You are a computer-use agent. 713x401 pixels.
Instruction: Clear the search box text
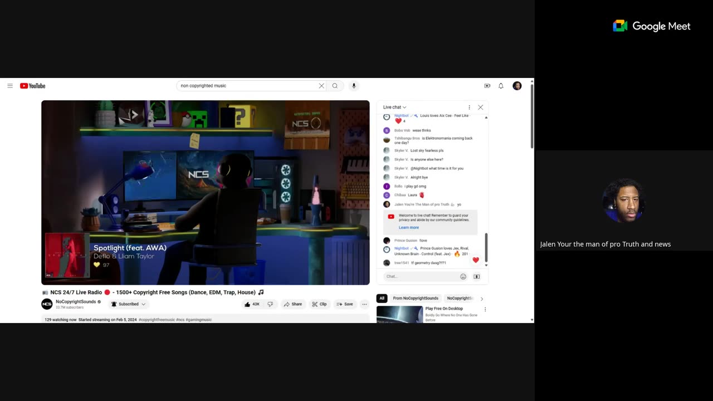(321, 86)
